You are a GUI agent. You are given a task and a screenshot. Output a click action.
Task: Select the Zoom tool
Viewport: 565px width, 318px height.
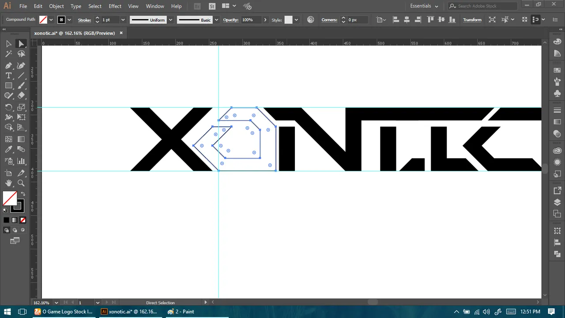[21, 183]
